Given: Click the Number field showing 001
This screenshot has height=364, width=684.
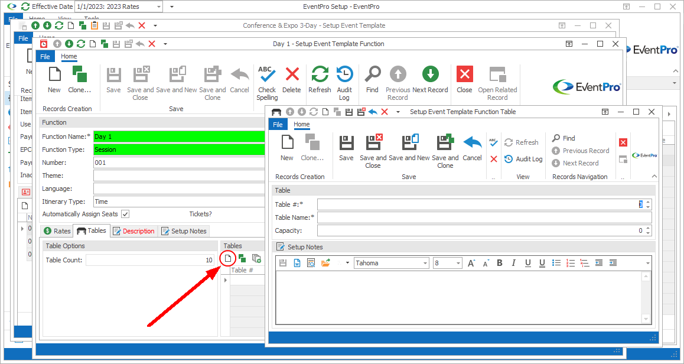Looking at the screenshot, I should click(x=180, y=163).
